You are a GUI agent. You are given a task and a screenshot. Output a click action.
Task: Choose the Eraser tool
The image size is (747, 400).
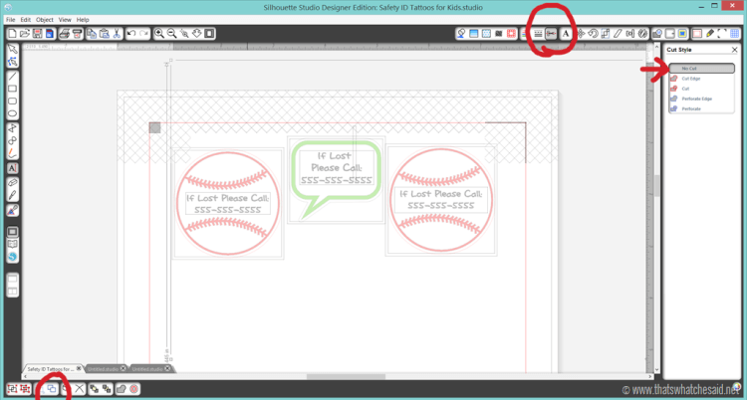pyautogui.click(x=13, y=183)
